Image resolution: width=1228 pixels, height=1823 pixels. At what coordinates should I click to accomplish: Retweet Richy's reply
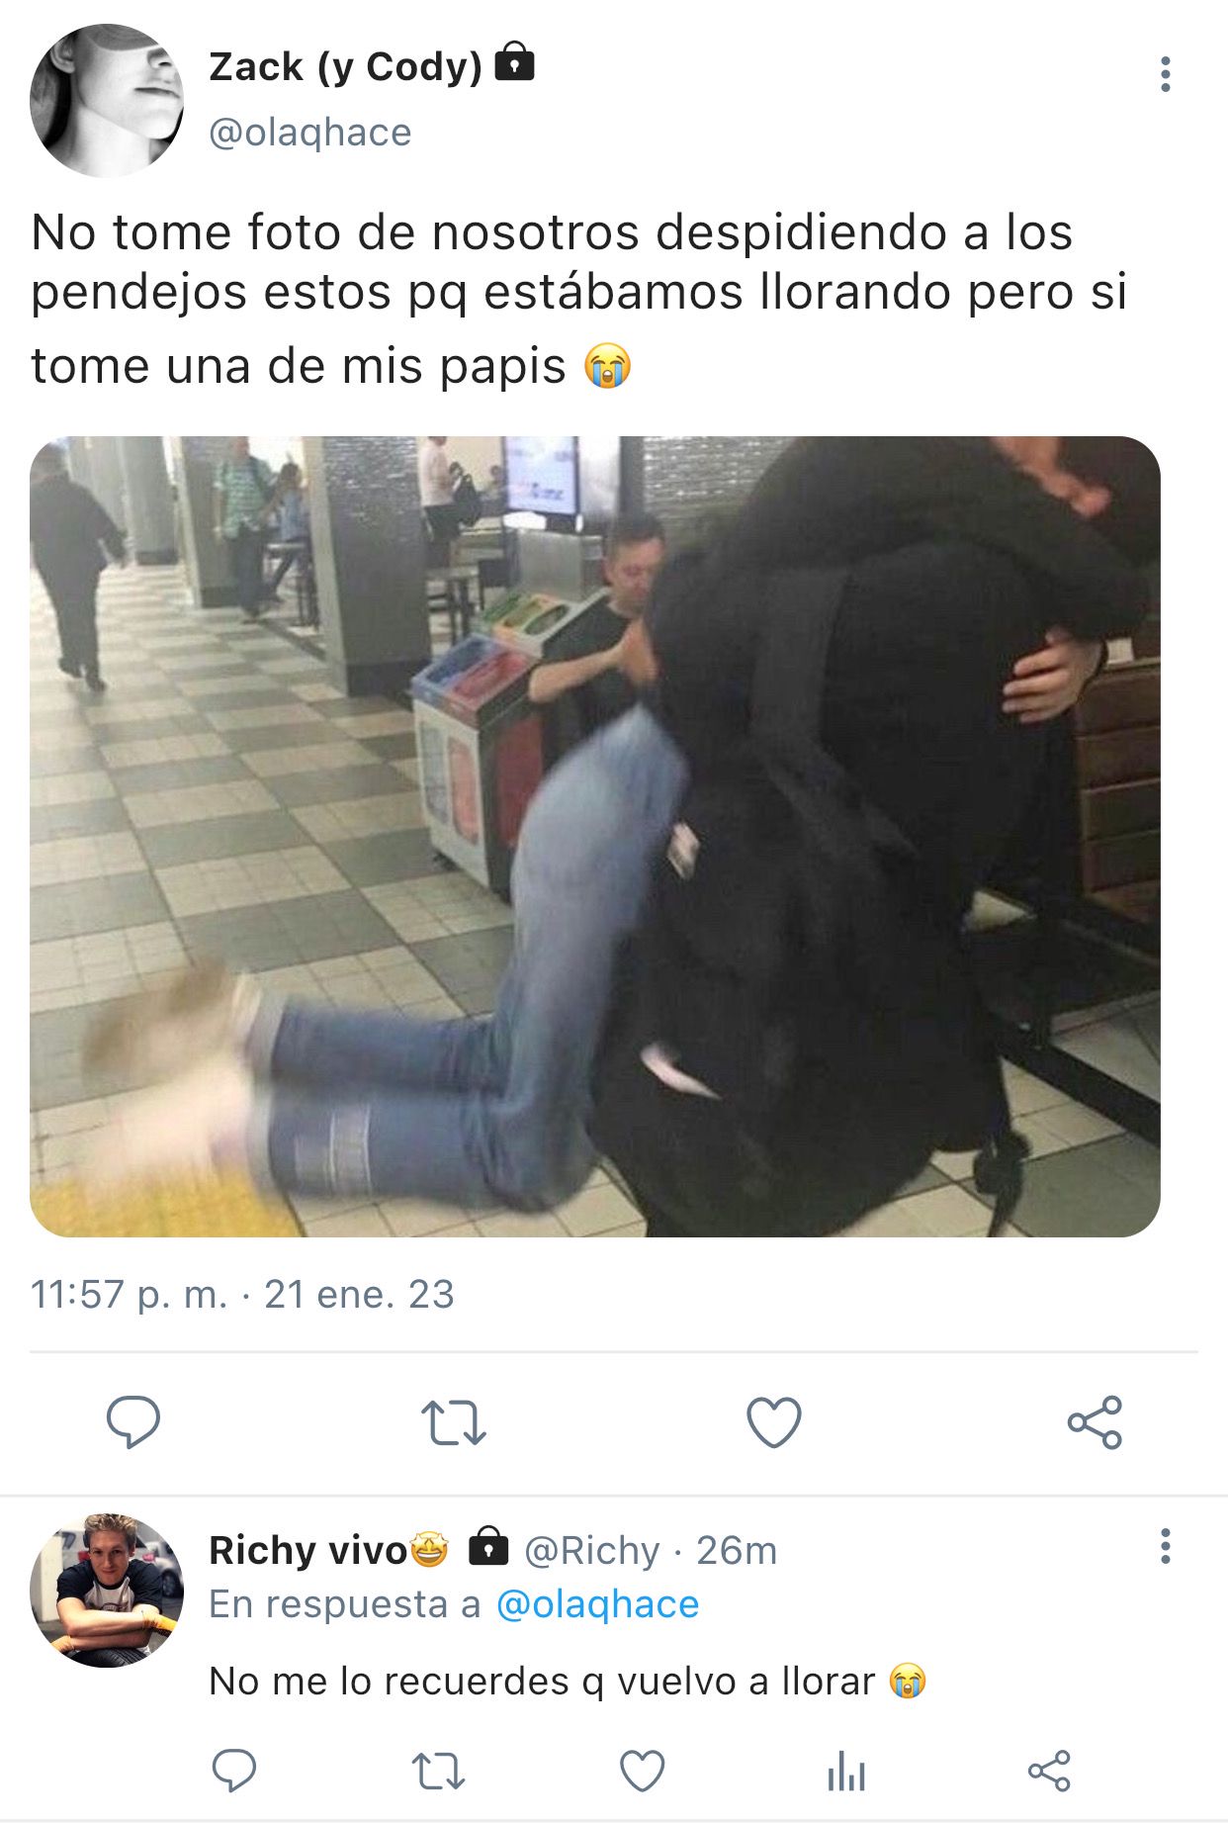coord(439,1771)
